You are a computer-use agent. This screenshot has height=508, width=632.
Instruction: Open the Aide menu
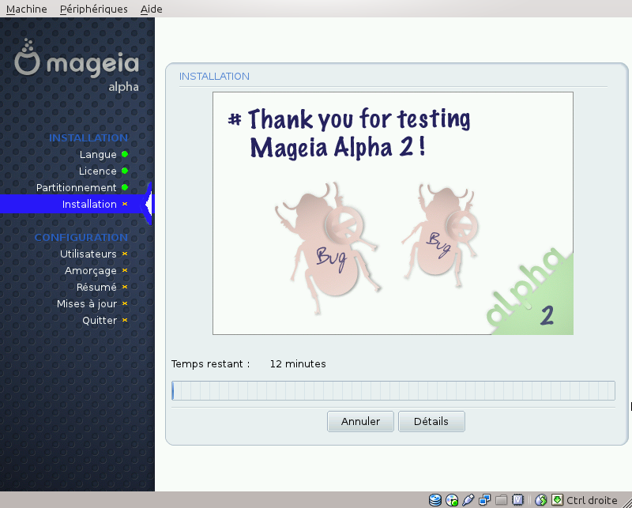(151, 9)
